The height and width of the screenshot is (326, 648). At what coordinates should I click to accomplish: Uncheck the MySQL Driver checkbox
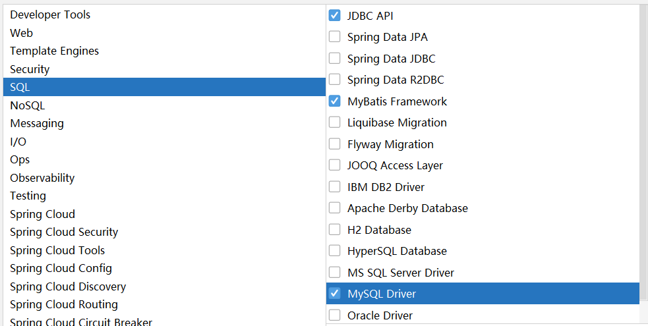pyautogui.click(x=334, y=294)
